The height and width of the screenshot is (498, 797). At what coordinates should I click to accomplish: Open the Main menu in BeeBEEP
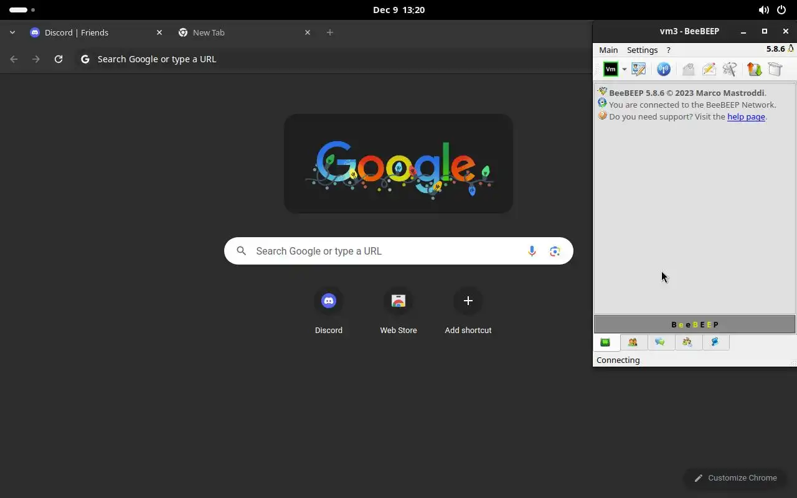point(608,50)
